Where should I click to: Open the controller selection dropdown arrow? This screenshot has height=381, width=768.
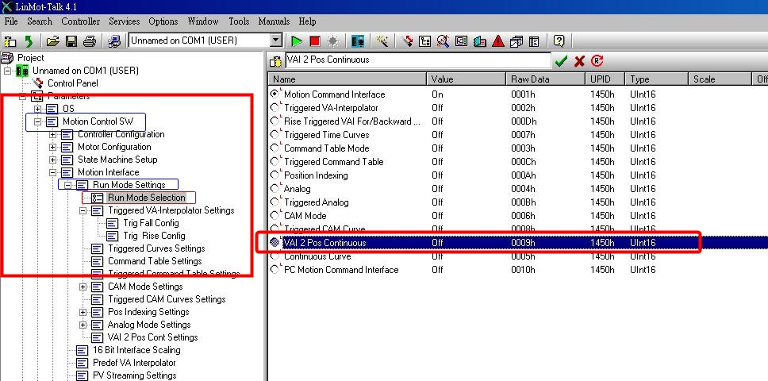276,40
